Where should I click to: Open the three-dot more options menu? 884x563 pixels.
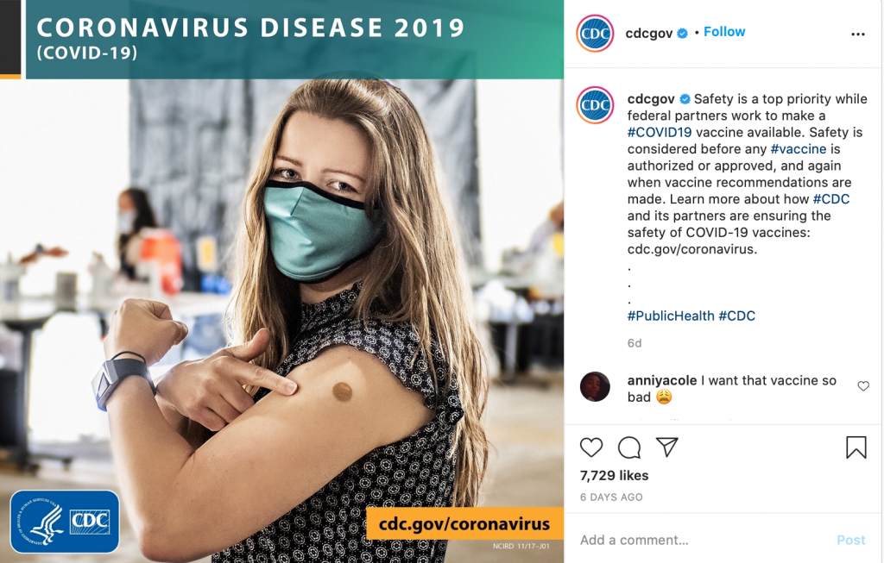pos(857,34)
